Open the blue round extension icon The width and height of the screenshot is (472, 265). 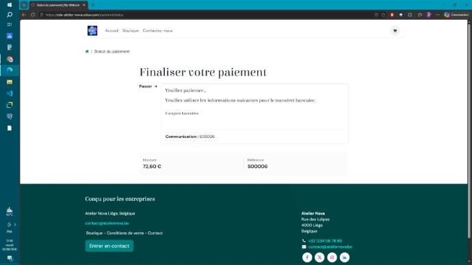click(401, 15)
